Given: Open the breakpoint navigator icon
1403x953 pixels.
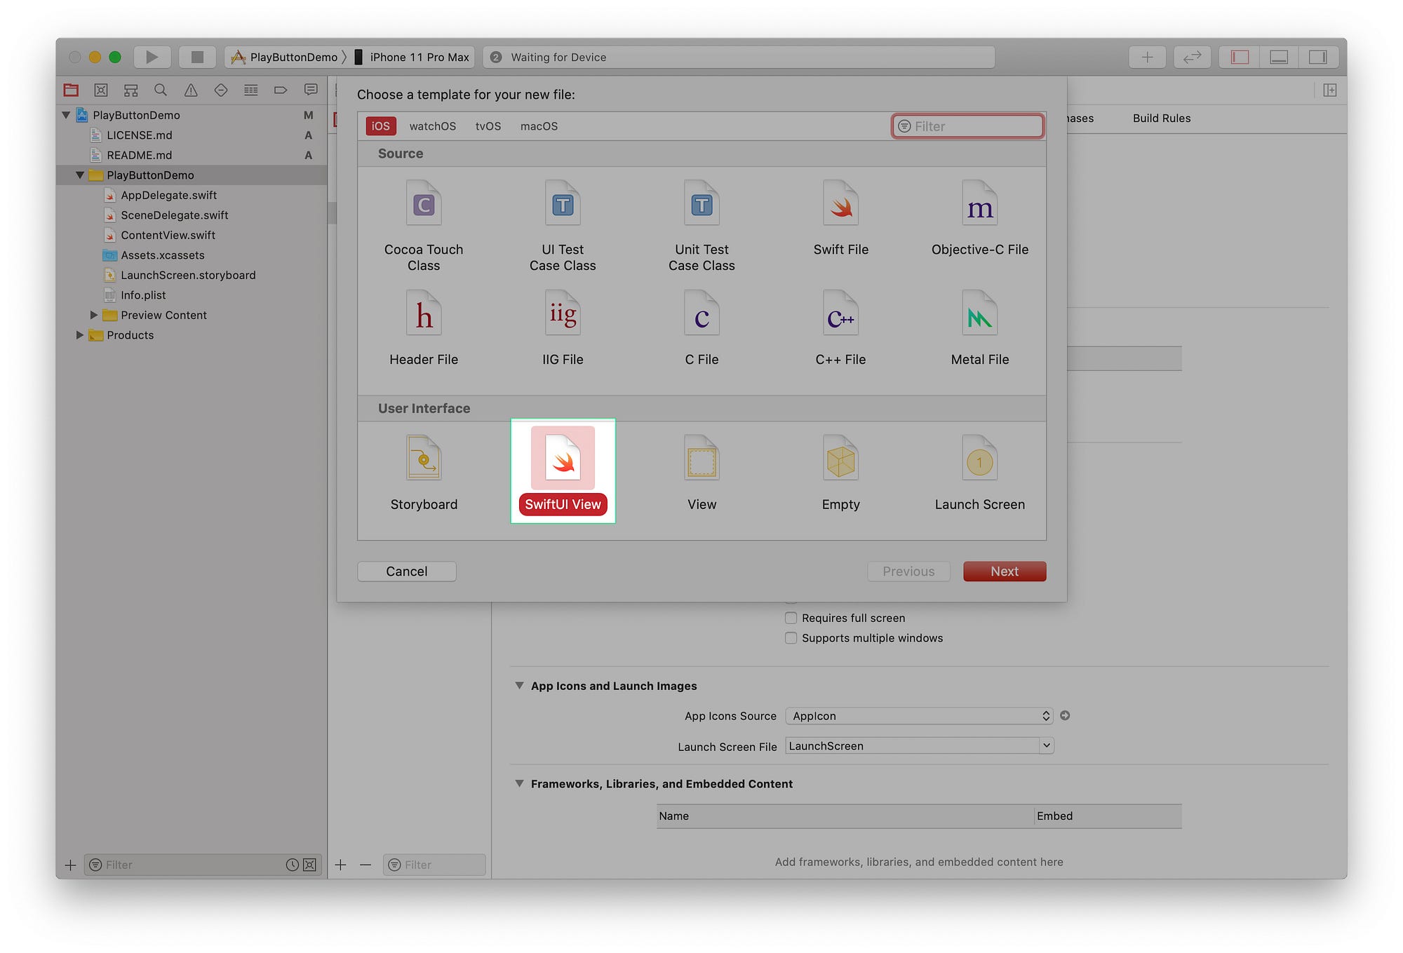Looking at the screenshot, I should pos(281,90).
